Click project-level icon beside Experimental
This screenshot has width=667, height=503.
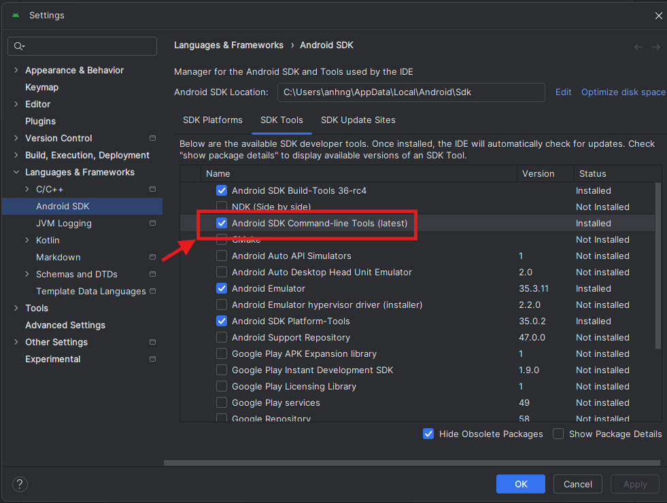click(153, 359)
